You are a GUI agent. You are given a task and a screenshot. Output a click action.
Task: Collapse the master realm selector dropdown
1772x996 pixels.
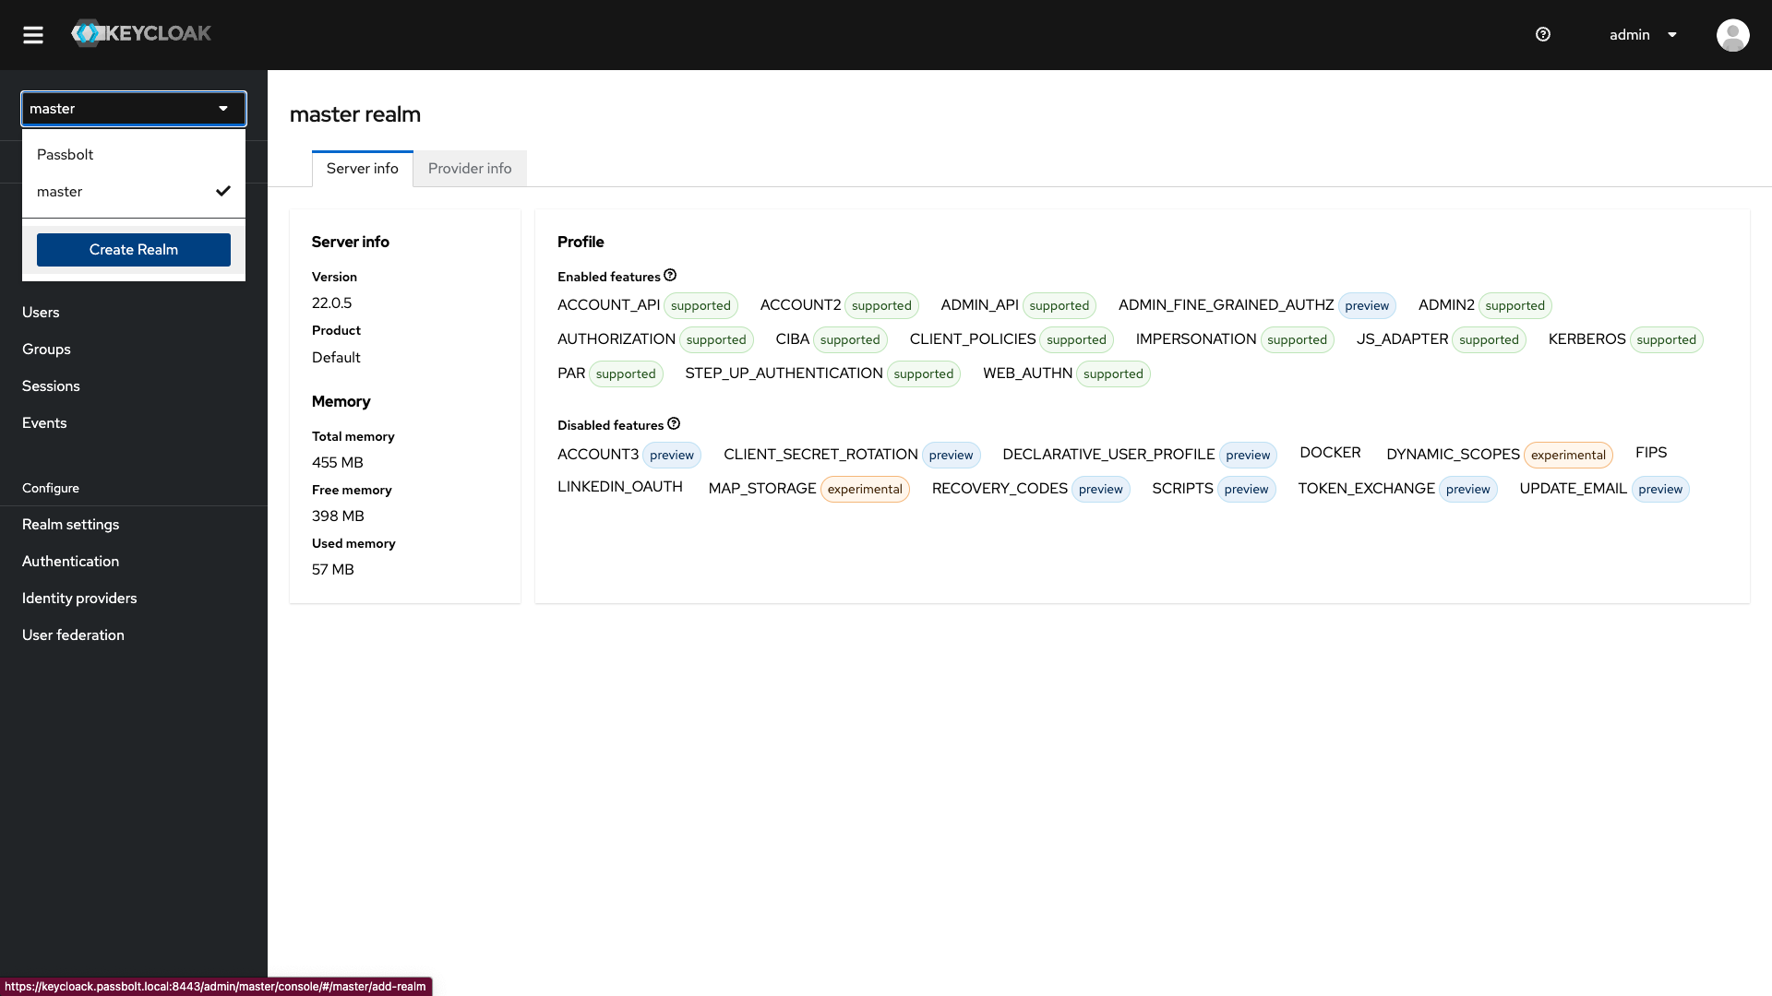(x=133, y=109)
